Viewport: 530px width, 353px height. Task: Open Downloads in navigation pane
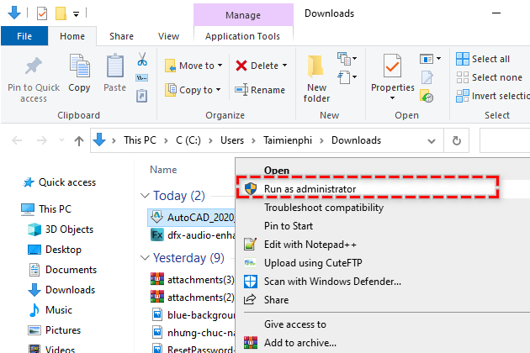coord(61,290)
